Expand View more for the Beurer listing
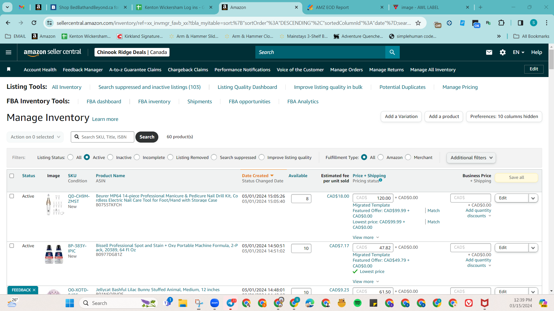 point(366,237)
